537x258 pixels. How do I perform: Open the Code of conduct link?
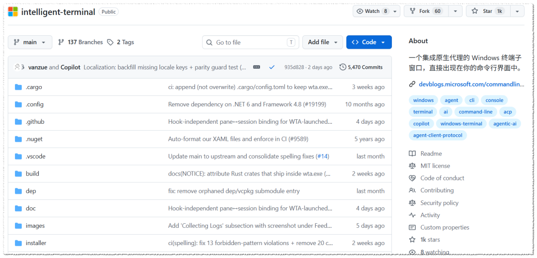(x=443, y=178)
